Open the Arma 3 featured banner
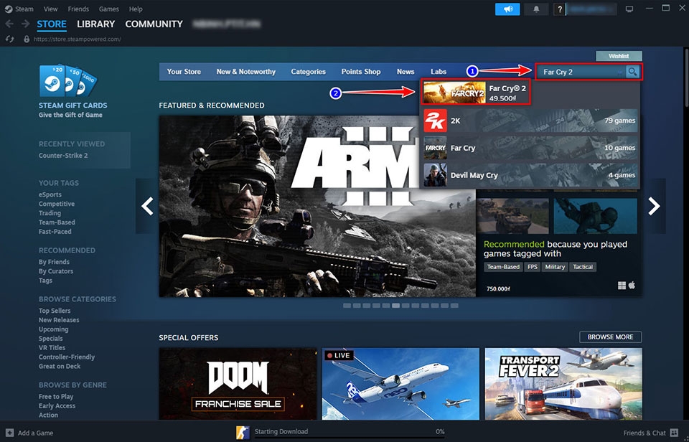 (x=317, y=206)
